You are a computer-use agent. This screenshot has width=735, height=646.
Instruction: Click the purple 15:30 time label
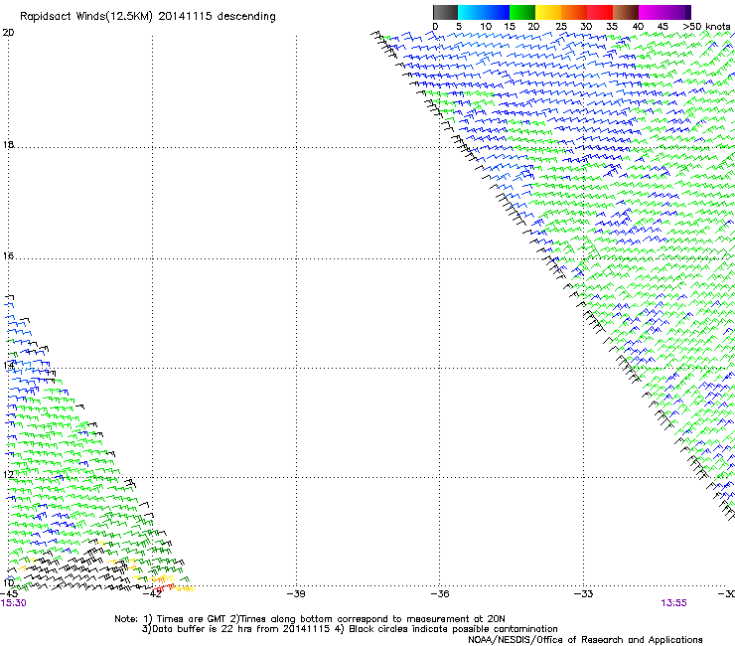[x=14, y=603]
